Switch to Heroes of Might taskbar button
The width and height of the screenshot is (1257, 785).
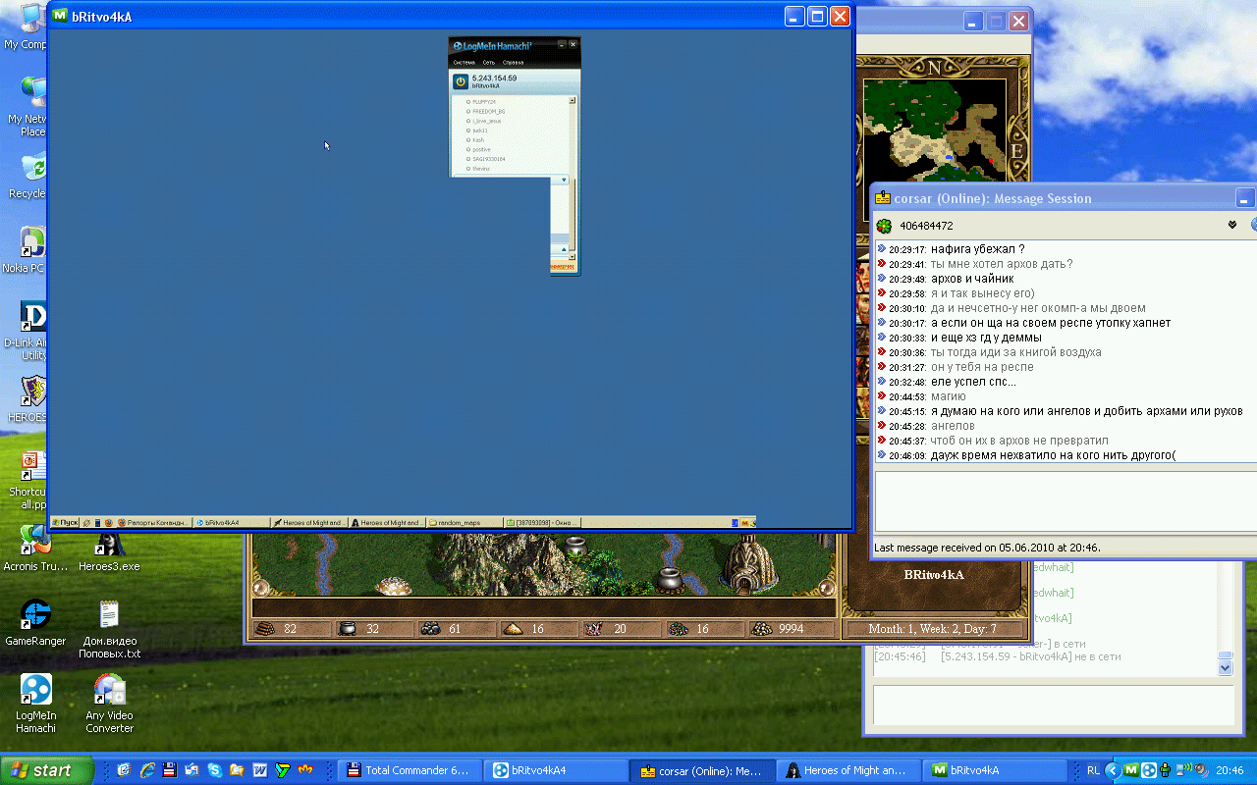(x=847, y=770)
